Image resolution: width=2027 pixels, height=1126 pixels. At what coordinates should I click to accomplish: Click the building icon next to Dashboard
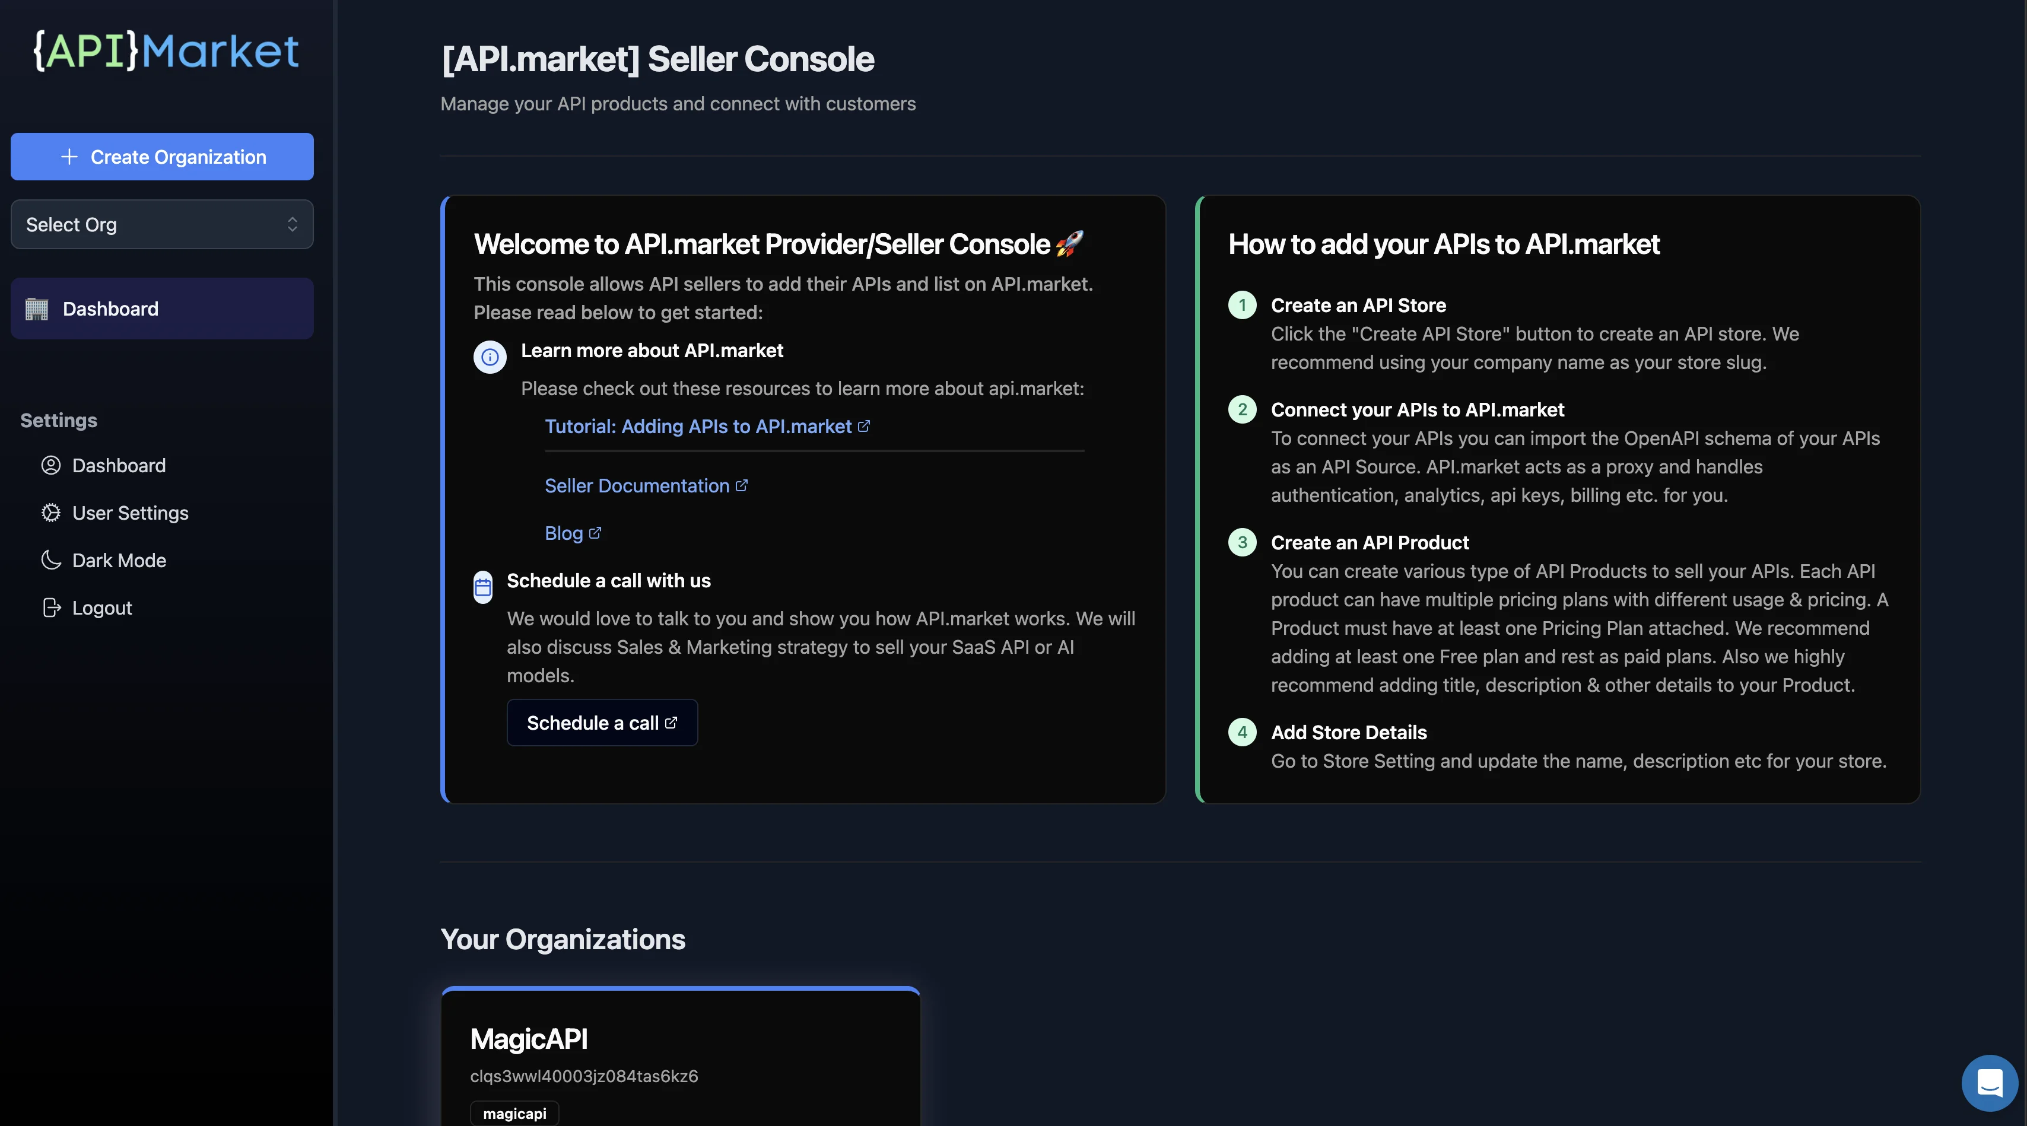pos(38,308)
